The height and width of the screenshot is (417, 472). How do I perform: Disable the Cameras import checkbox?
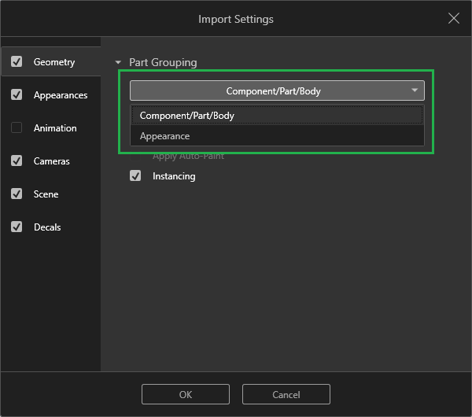(x=17, y=161)
